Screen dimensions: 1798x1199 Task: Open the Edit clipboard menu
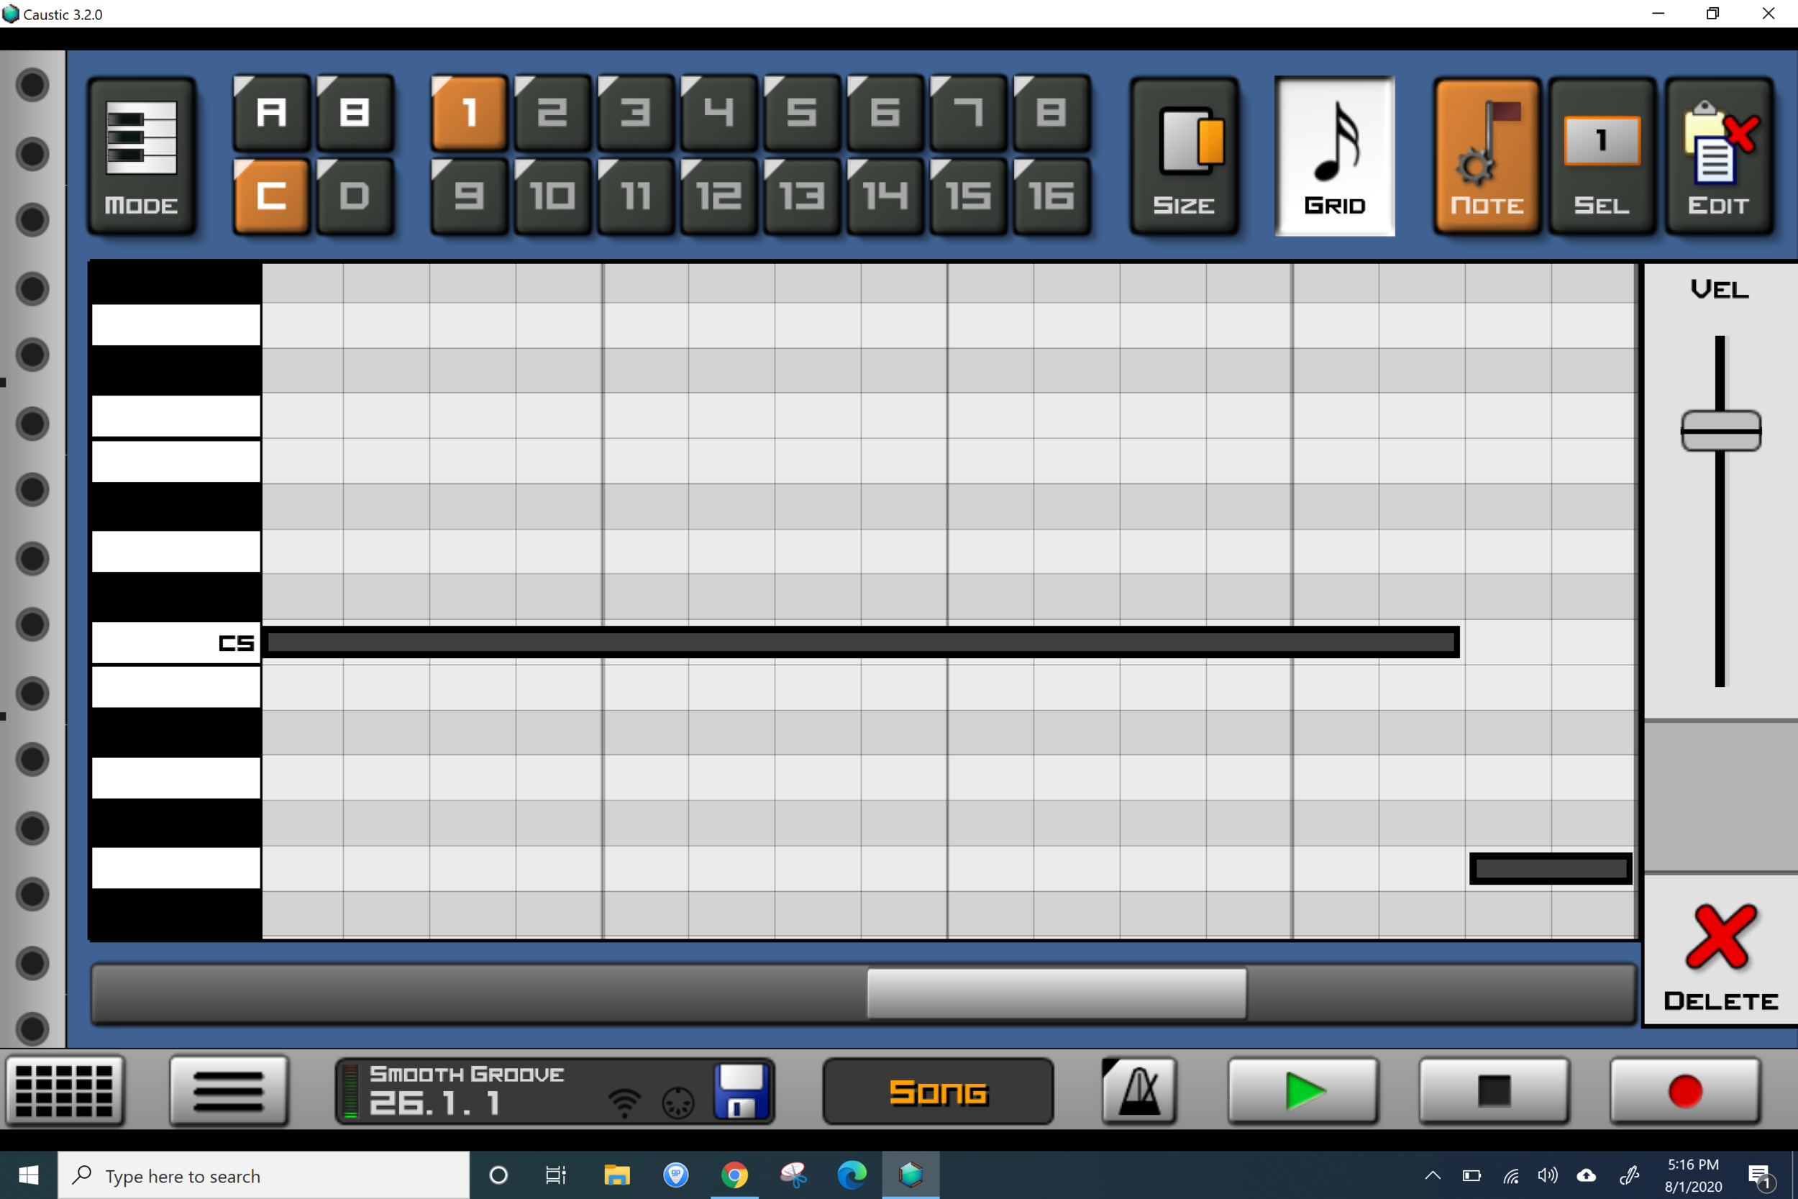point(1717,156)
